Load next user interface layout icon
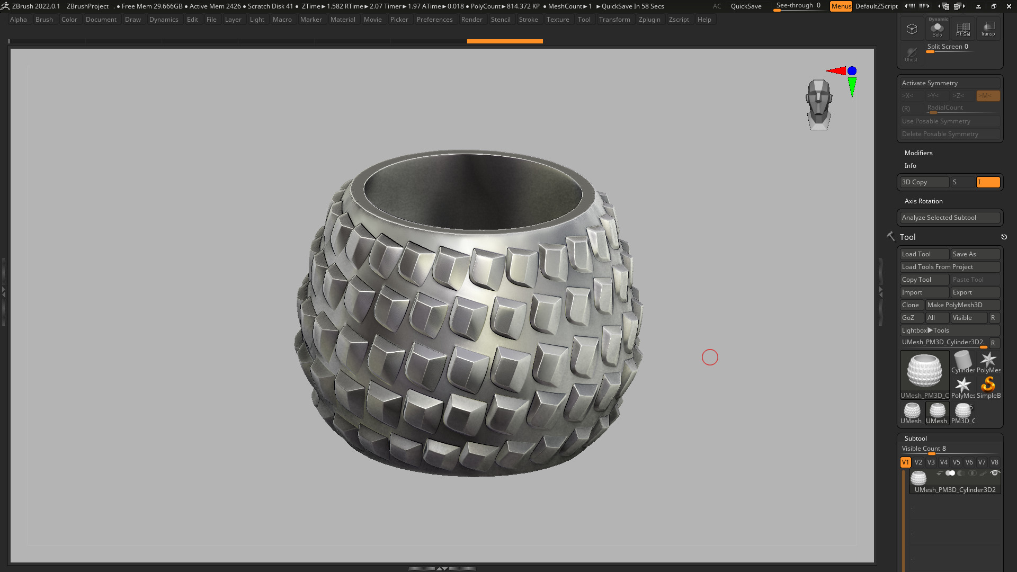1017x572 pixels. [x=960, y=6]
